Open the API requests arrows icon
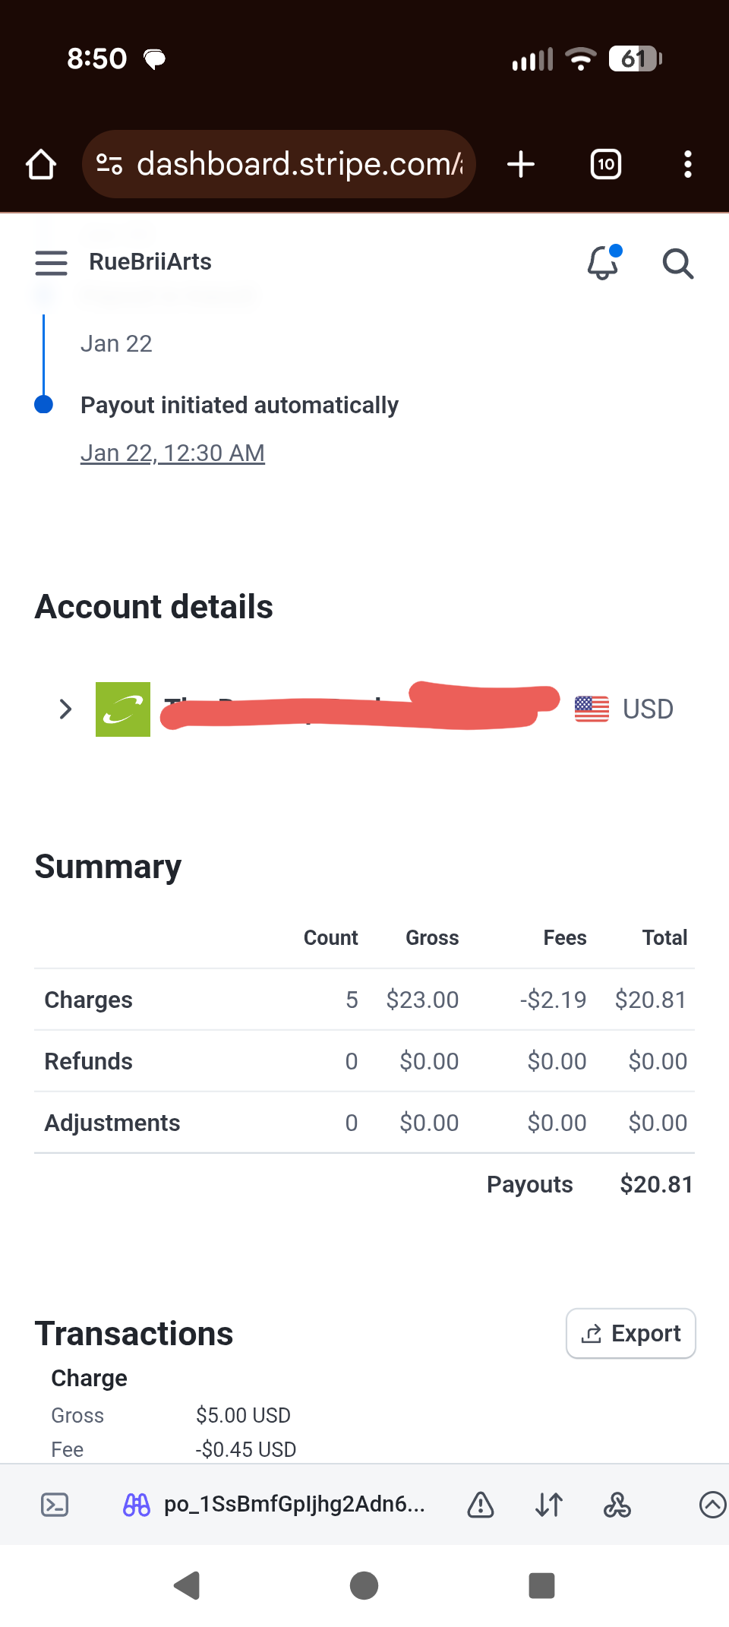Viewport: 729px width, 1627px height. coord(549,1505)
